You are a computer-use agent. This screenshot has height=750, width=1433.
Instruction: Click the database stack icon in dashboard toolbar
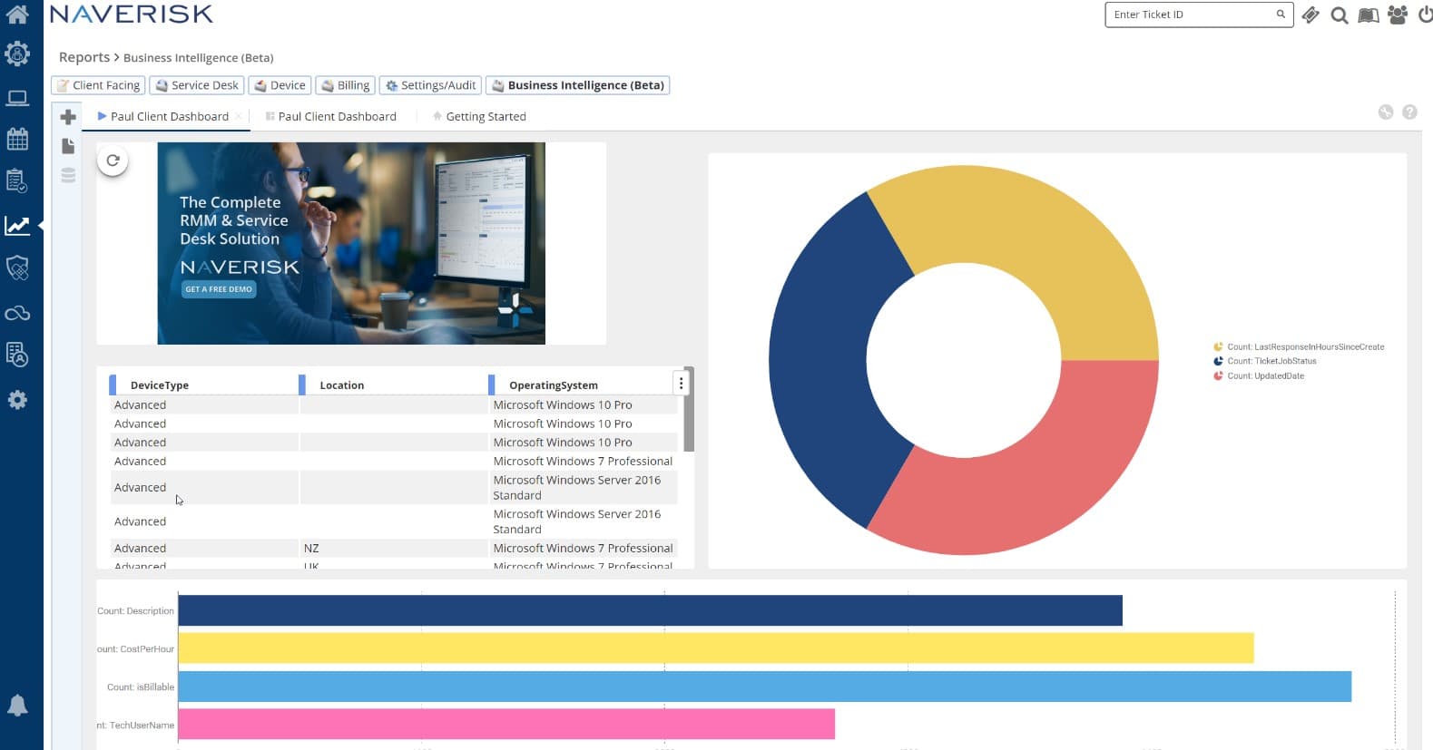coord(68,175)
